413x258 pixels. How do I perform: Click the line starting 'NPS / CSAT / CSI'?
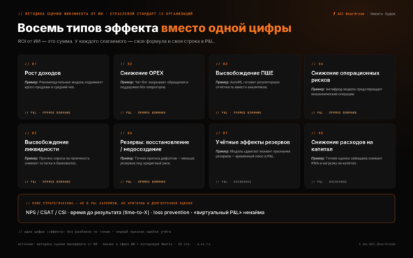tap(145, 213)
